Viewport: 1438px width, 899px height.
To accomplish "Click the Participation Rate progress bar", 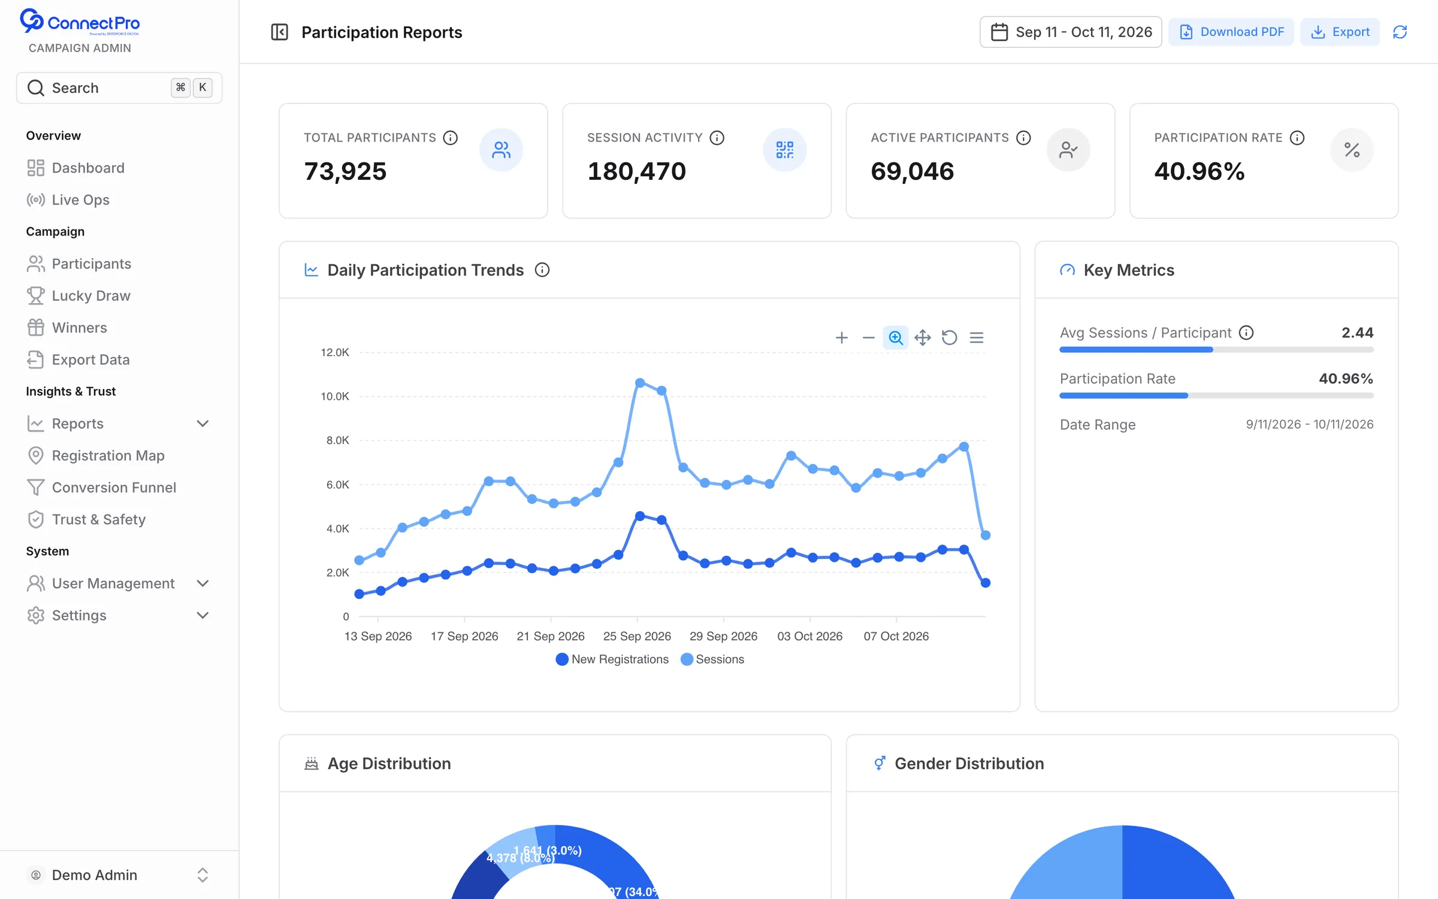I will coord(1216,396).
